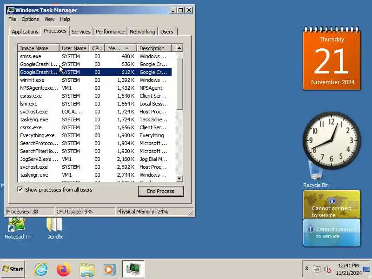Maximize the Task Manager window
This screenshot has height=279, width=372.
[x=181, y=10]
